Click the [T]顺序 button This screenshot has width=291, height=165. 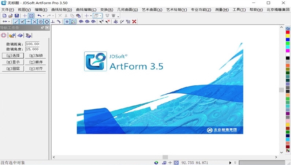point(36,62)
